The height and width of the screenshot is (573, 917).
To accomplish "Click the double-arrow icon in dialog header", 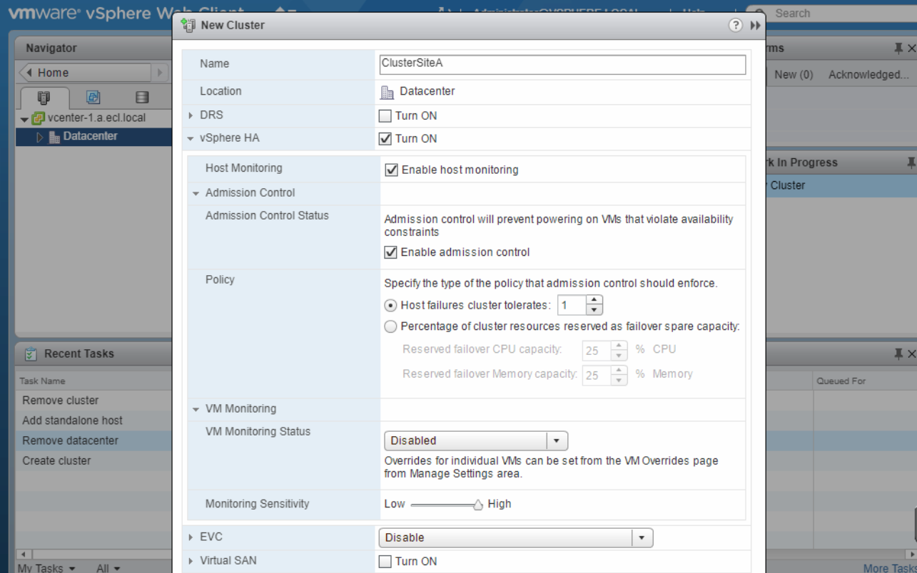I will click(x=755, y=26).
